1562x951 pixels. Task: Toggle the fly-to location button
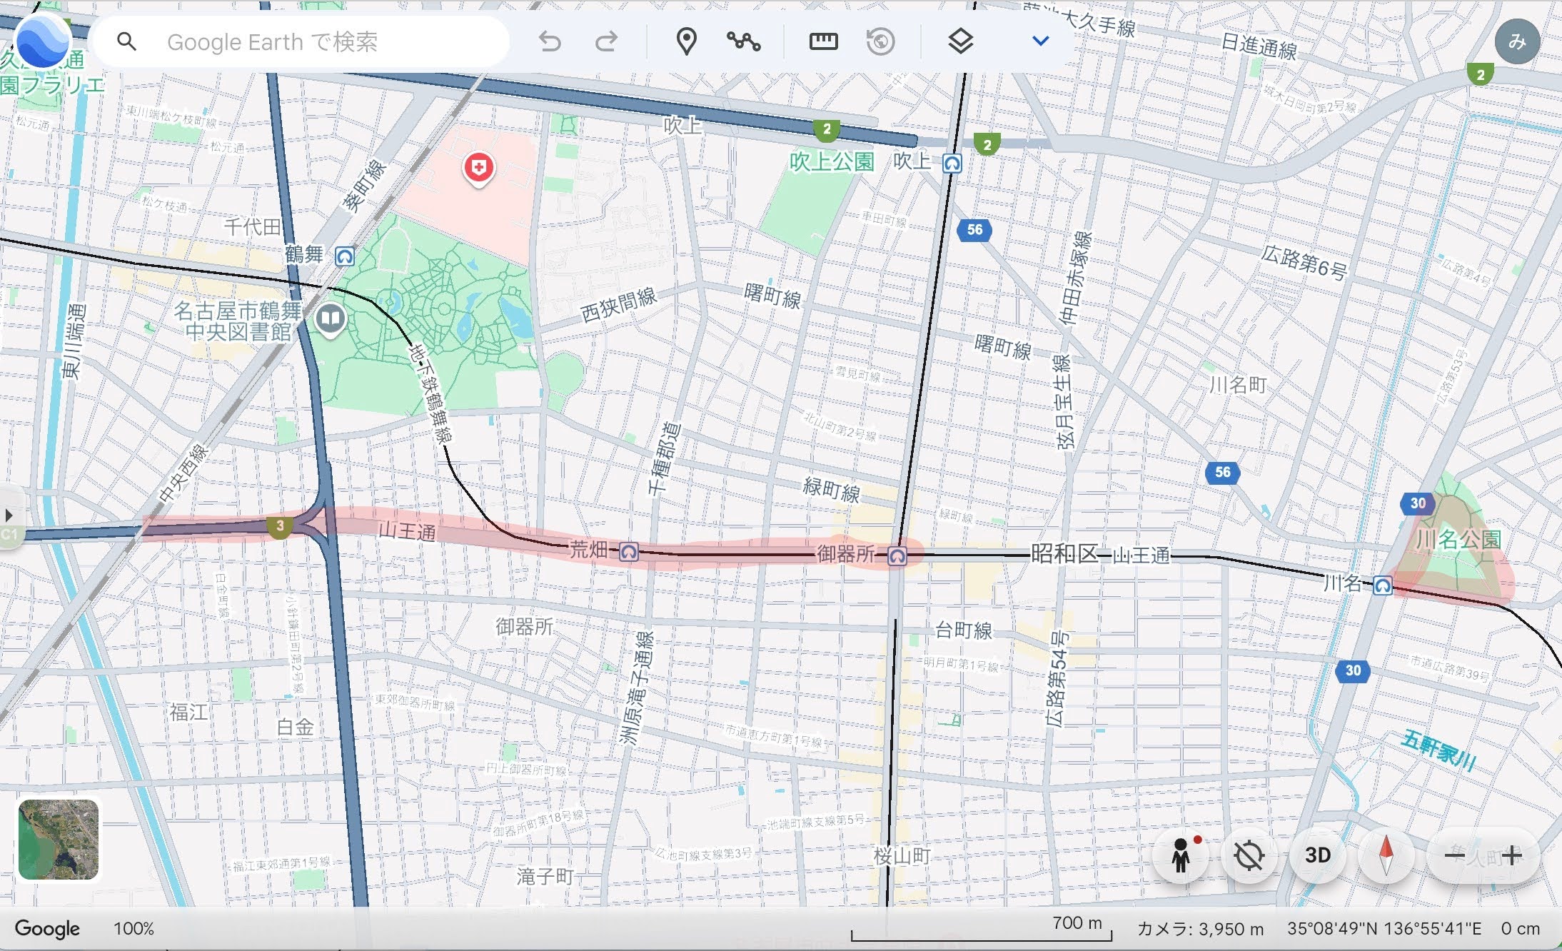tap(1249, 855)
